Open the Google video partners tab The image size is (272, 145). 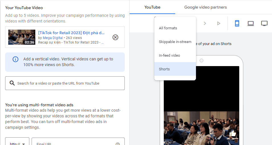pyautogui.click(x=205, y=7)
